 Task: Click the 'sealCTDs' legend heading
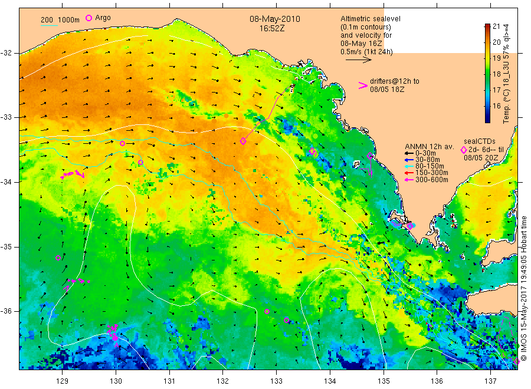[x=480, y=141]
